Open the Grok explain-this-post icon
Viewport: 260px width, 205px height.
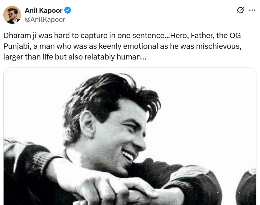pyautogui.click(x=240, y=10)
